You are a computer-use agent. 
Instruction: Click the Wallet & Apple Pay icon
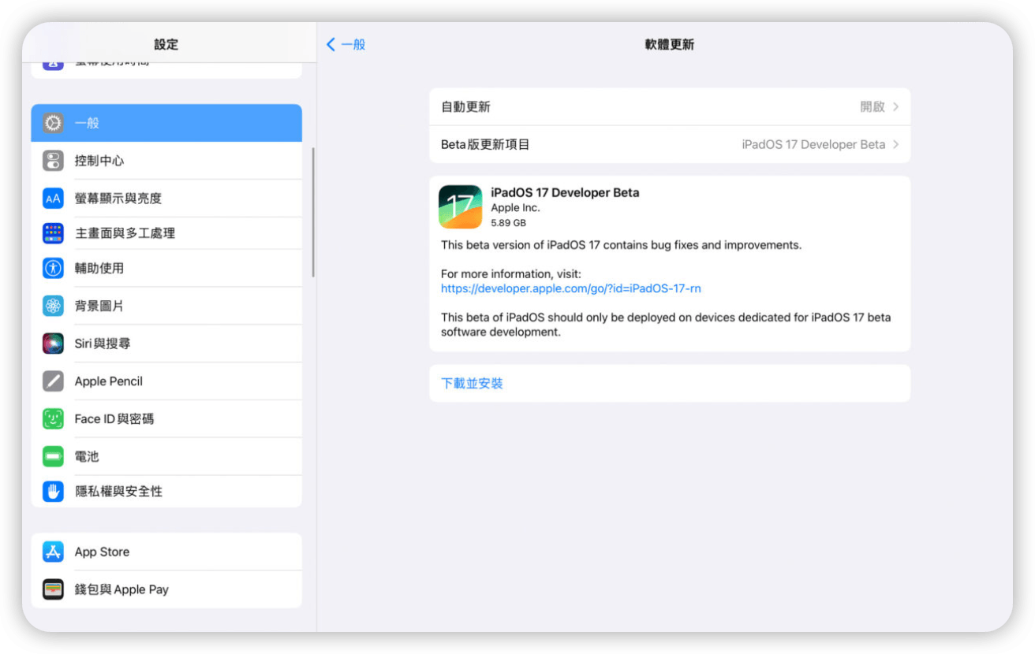[x=53, y=589]
